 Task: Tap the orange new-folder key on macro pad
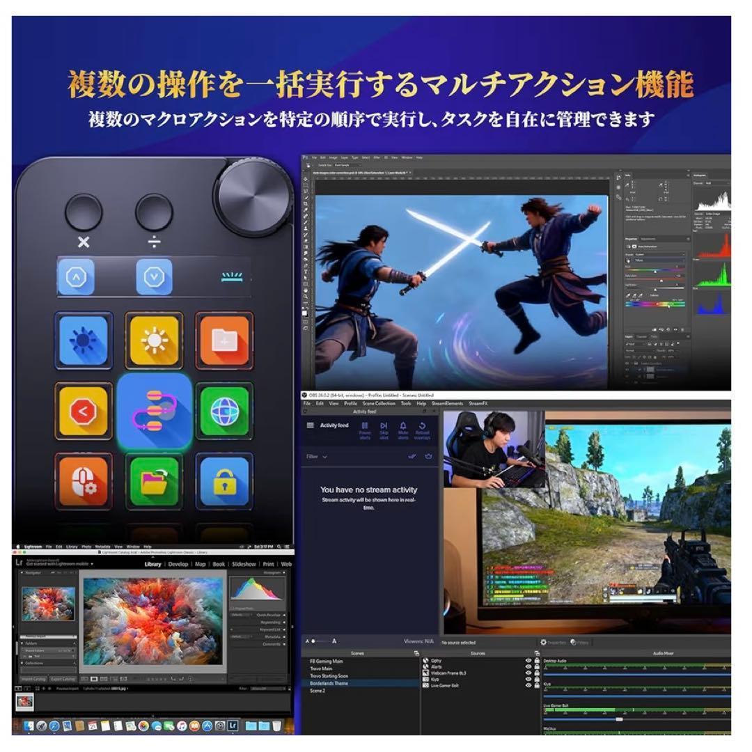(x=224, y=340)
